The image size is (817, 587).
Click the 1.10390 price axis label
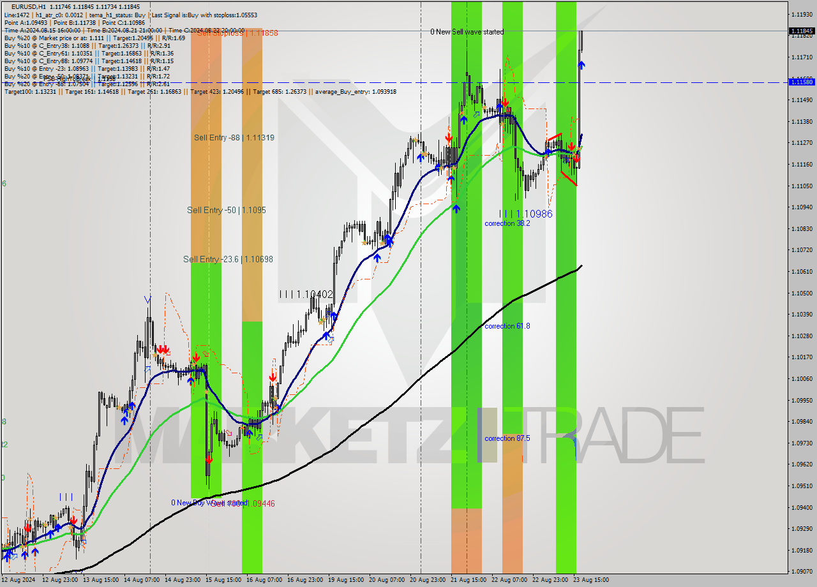pos(801,314)
